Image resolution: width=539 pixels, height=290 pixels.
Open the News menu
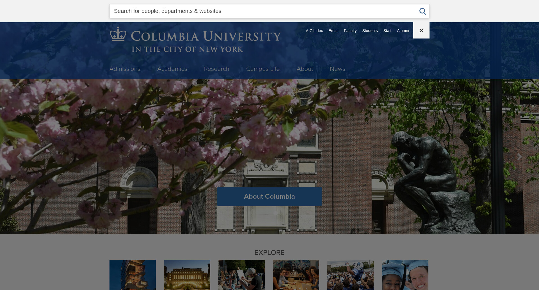337,69
